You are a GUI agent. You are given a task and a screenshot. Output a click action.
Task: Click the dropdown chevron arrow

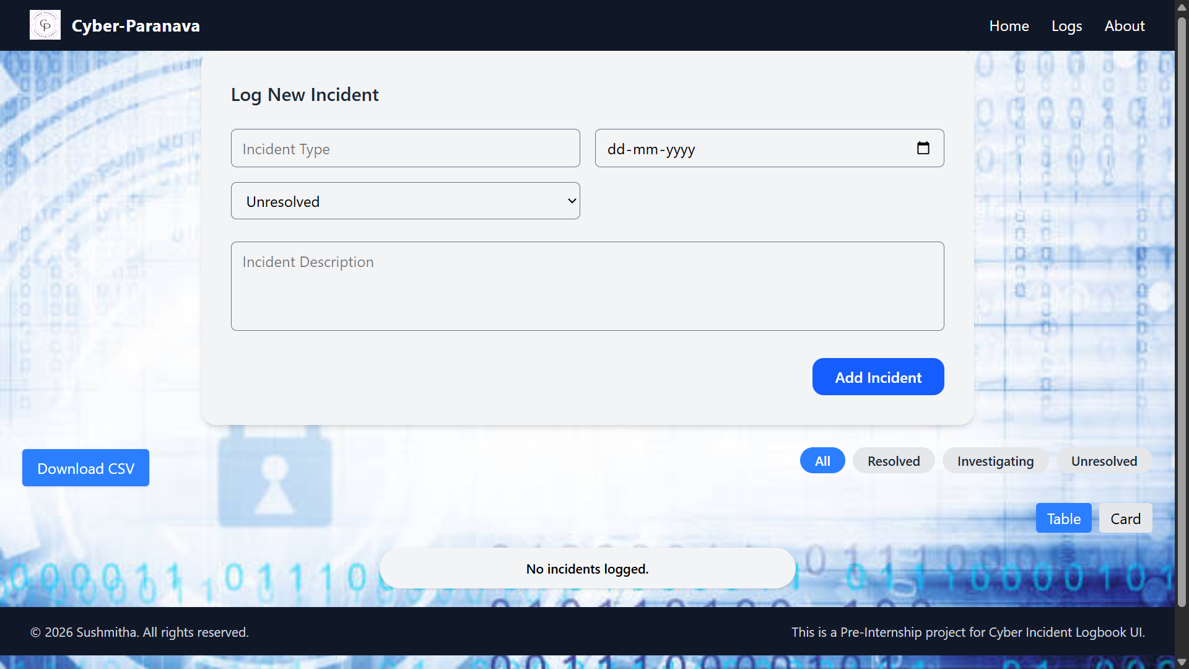572,201
